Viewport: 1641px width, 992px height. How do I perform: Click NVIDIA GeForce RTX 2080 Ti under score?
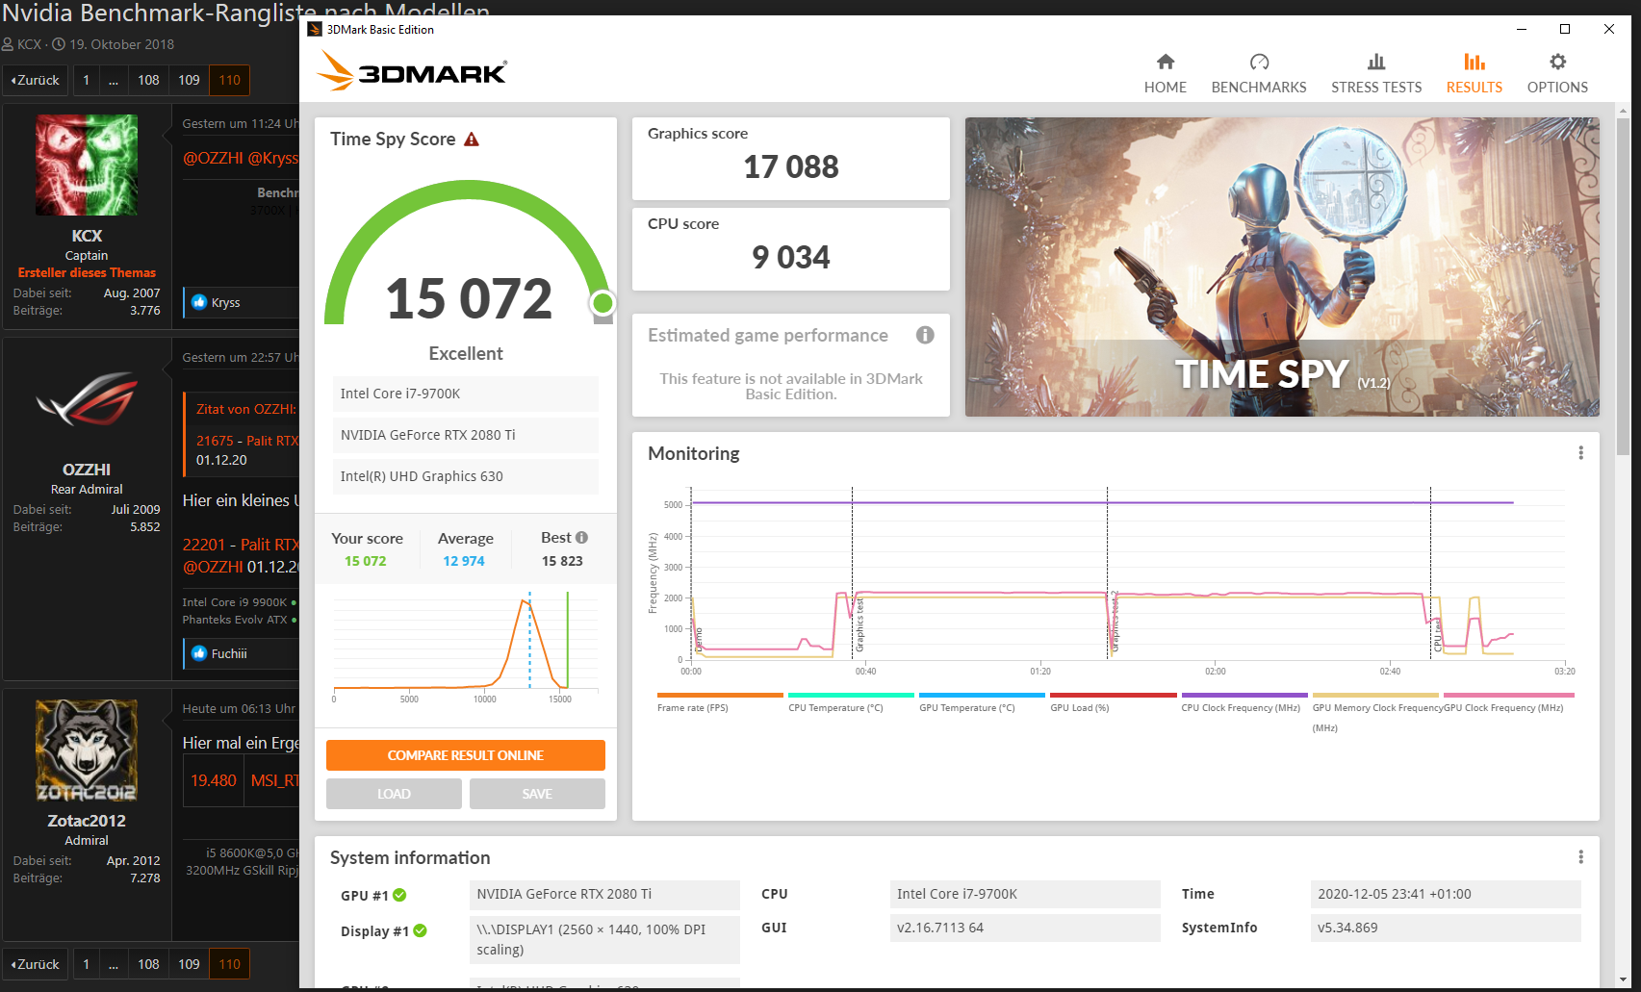click(466, 435)
